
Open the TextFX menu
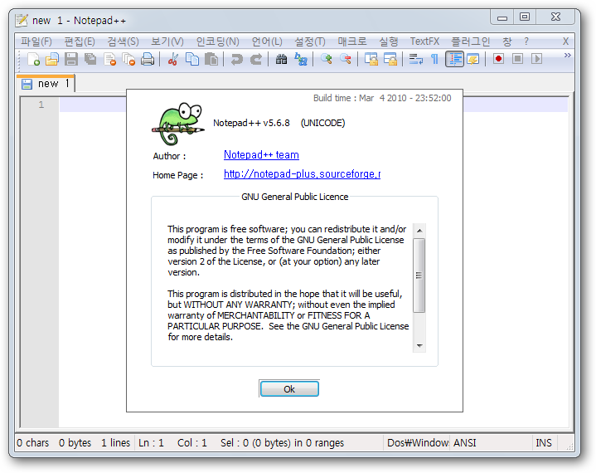click(x=424, y=41)
